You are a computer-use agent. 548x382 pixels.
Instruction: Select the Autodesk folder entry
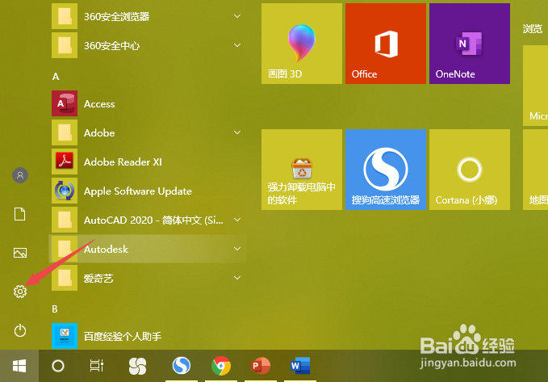click(x=148, y=249)
